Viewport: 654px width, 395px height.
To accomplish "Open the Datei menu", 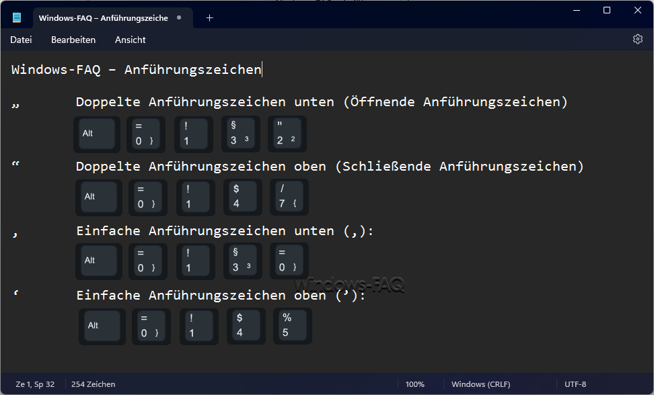I will [x=21, y=40].
